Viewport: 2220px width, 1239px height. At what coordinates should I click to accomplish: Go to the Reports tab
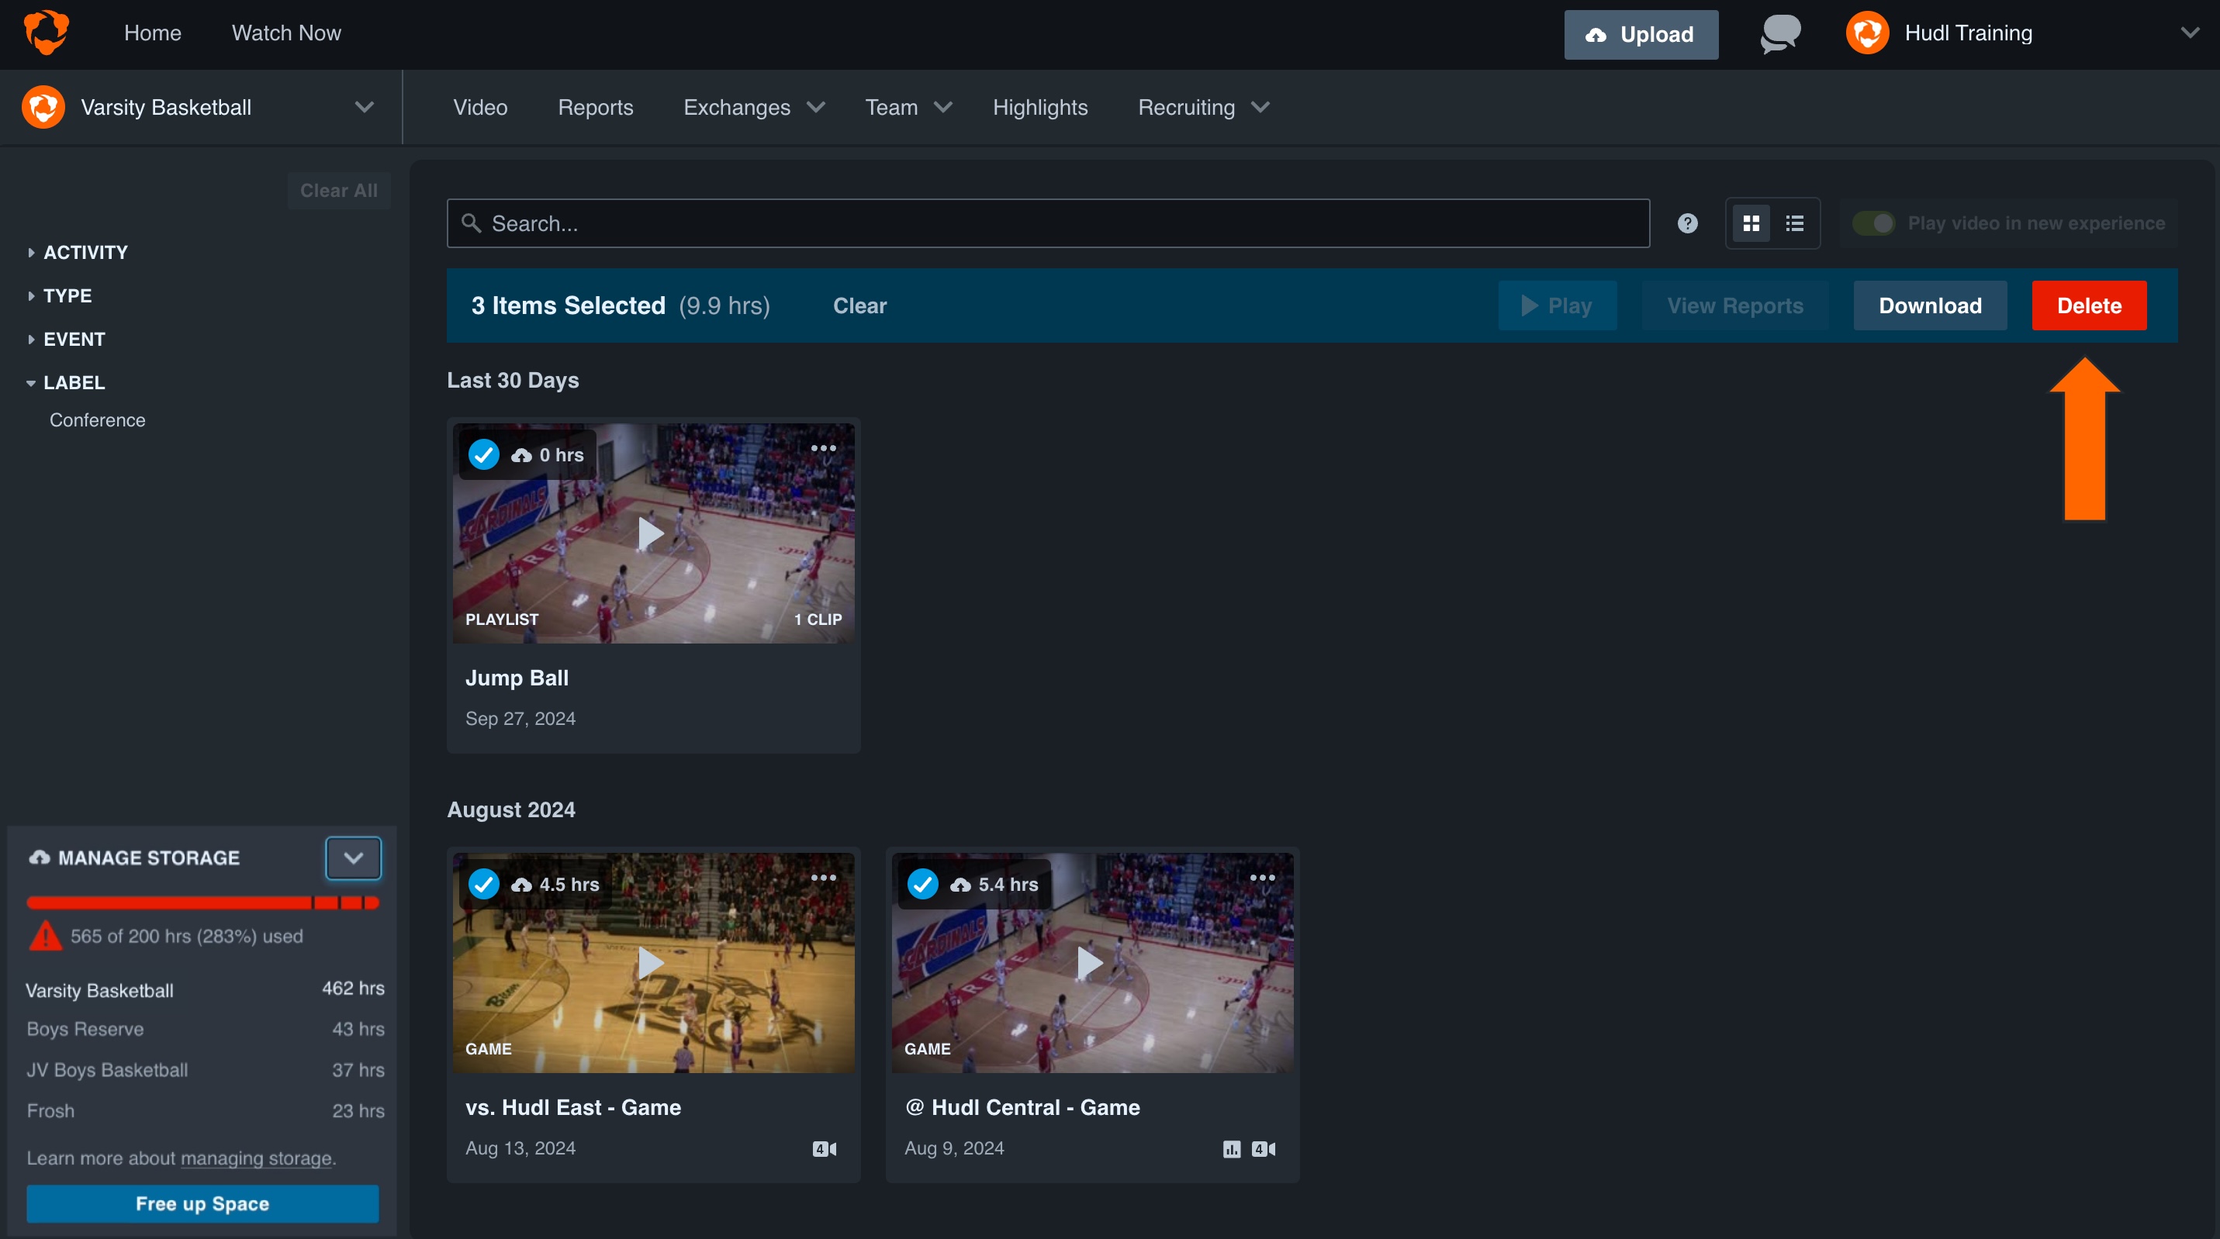pos(596,108)
